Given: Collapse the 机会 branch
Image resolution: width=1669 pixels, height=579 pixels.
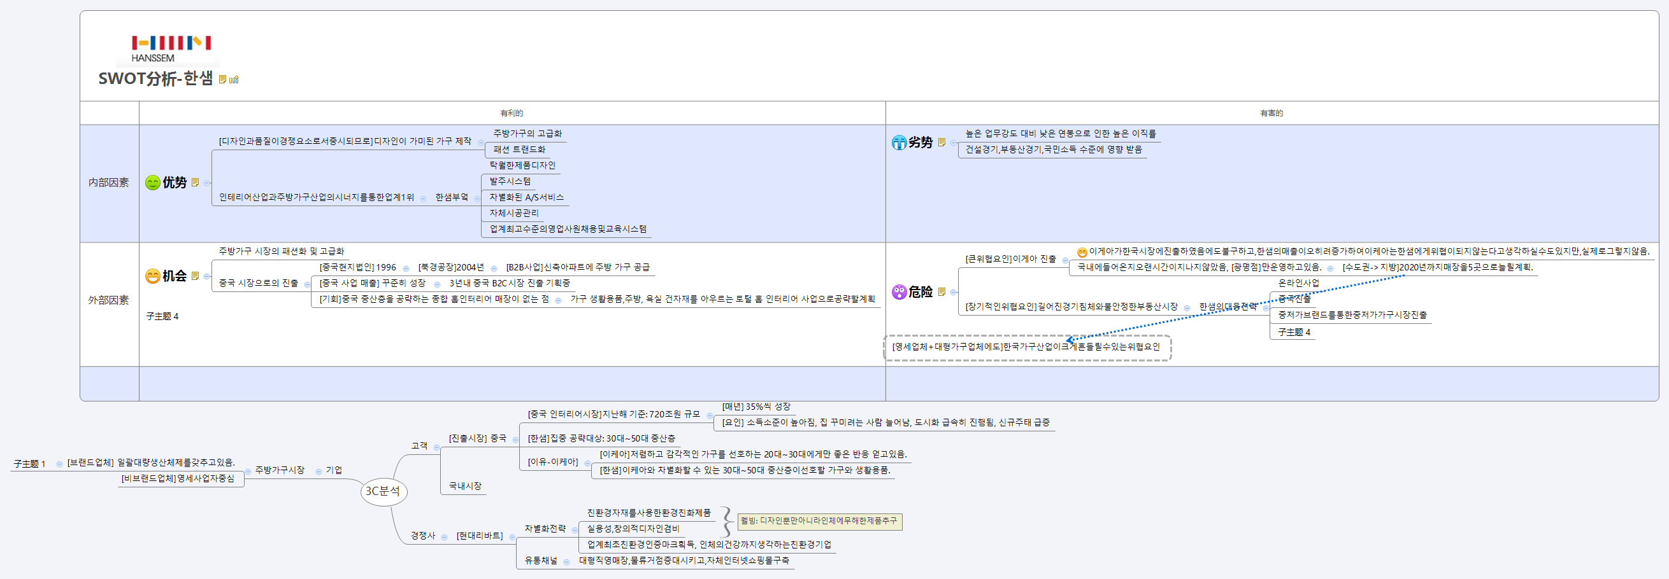Looking at the screenshot, I should (206, 276).
